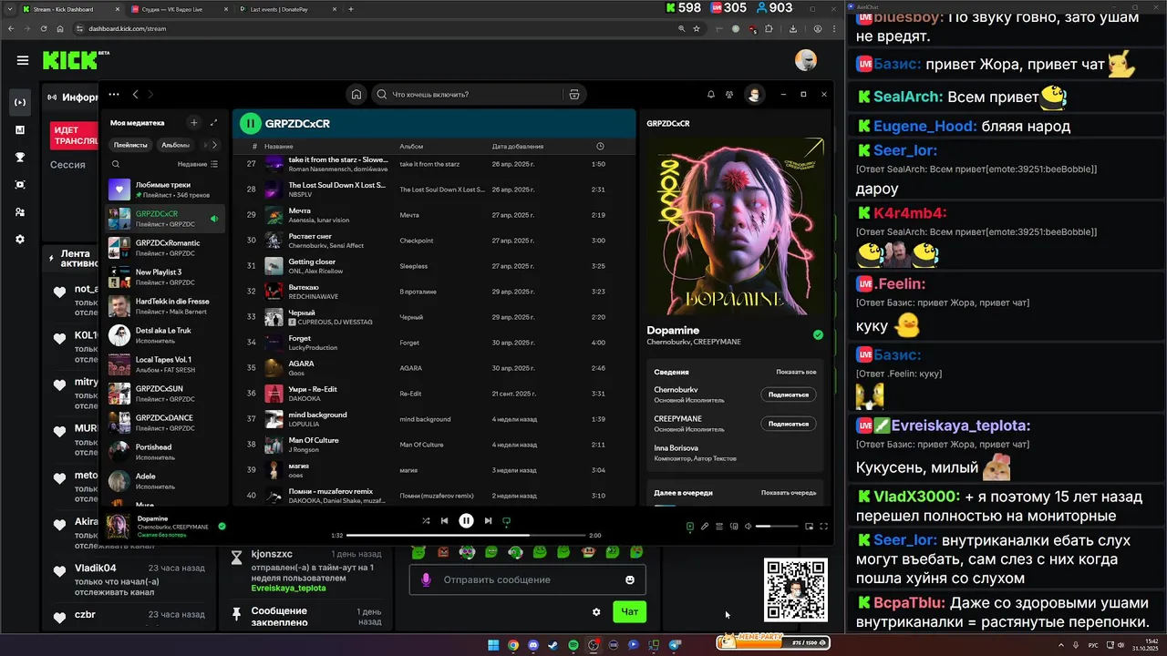Click Kick chat message input

(x=527, y=579)
